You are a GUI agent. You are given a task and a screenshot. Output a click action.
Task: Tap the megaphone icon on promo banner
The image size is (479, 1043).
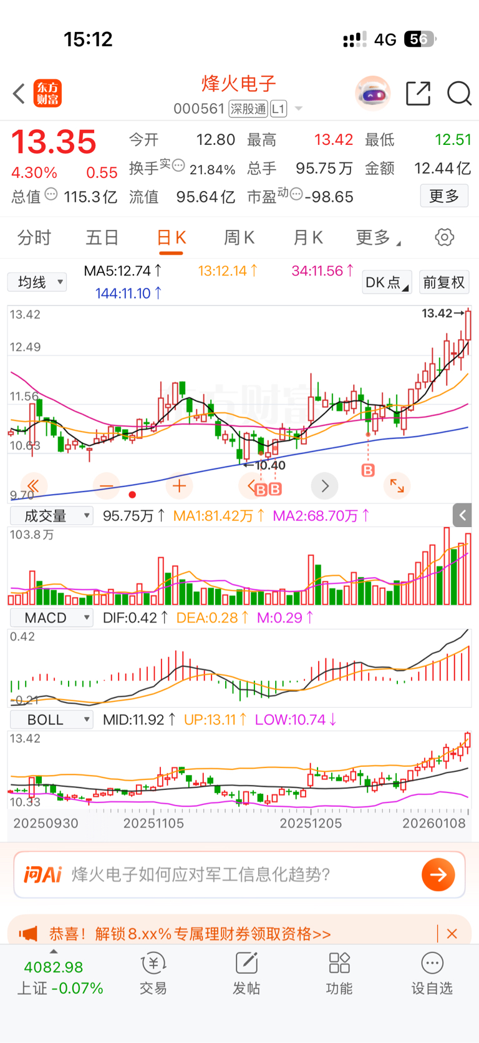pyautogui.click(x=28, y=934)
